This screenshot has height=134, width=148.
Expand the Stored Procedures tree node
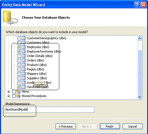click(x=9, y=96)
